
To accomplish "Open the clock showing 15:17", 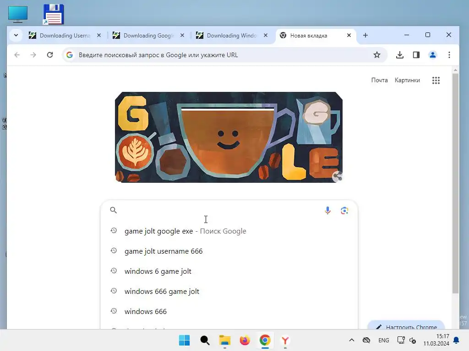I will click(436, 340).
